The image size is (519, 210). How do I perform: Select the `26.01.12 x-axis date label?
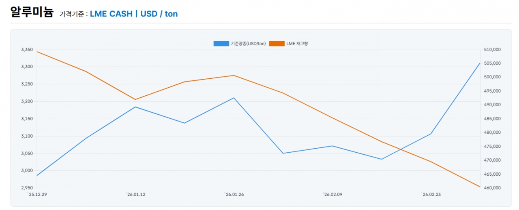[135, 195]
